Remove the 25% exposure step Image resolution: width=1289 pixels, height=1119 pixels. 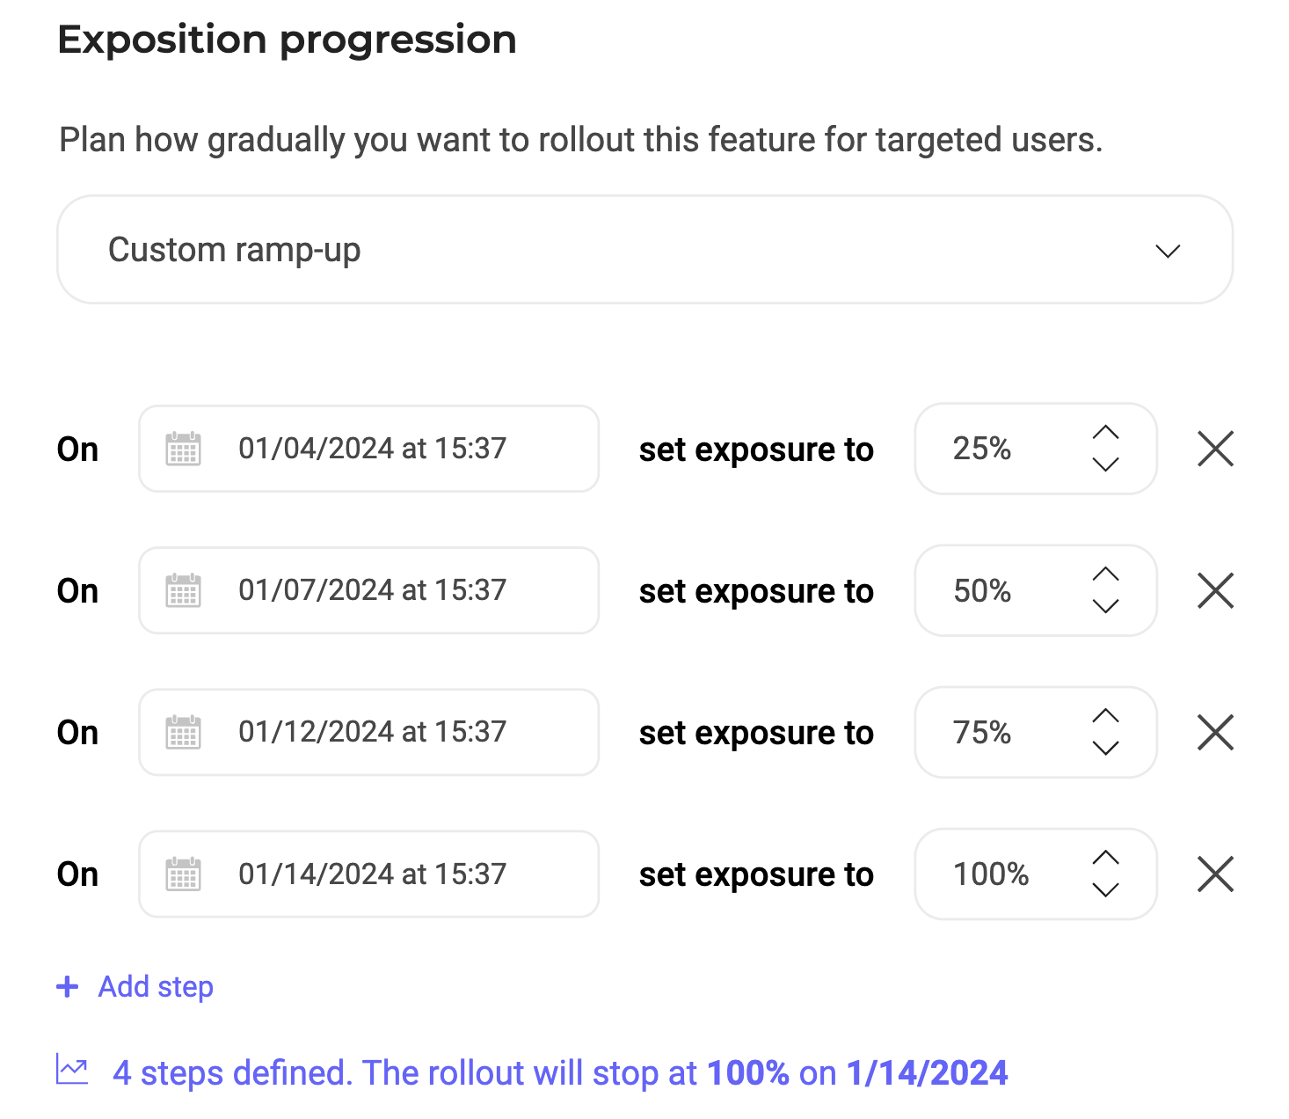(1215, 449)
